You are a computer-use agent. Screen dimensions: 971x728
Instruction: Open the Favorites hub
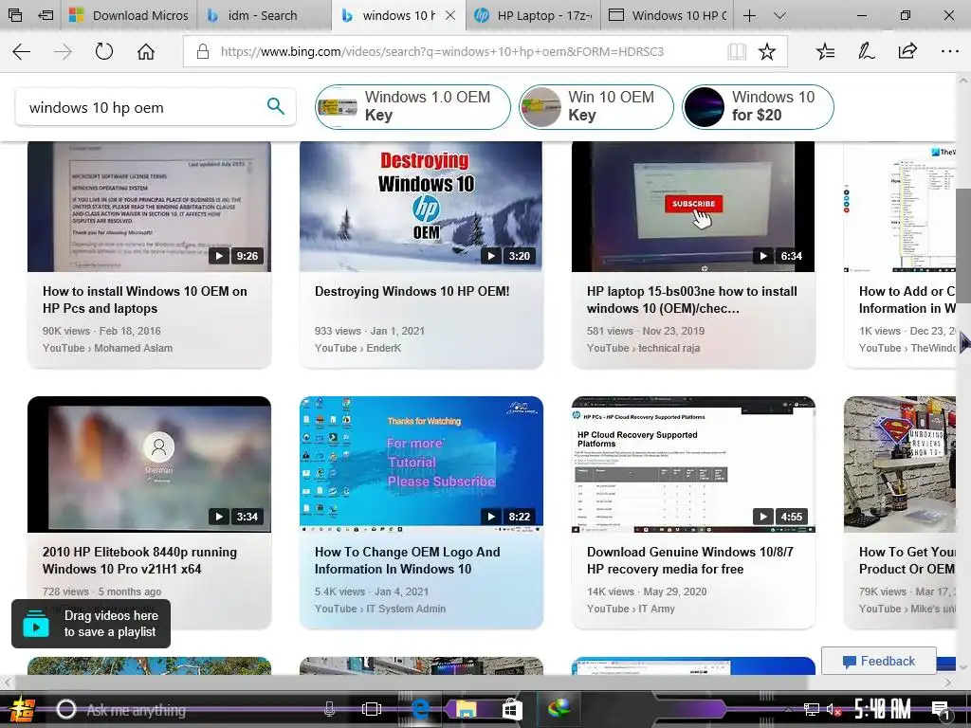[x=826, y=51]
